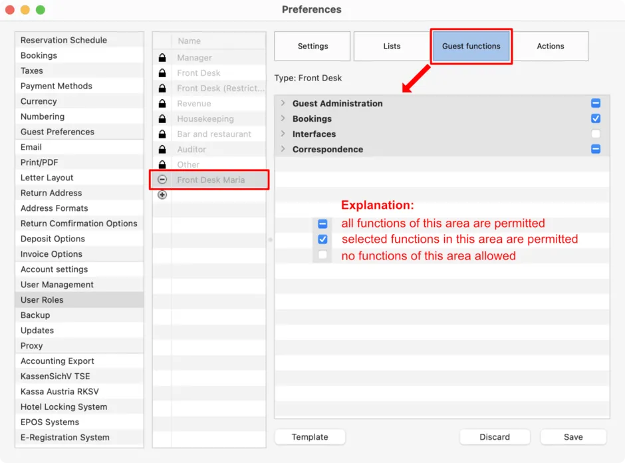Click the lock icon beside Revenue role
The image size is (625, 463).
(162, 104)
